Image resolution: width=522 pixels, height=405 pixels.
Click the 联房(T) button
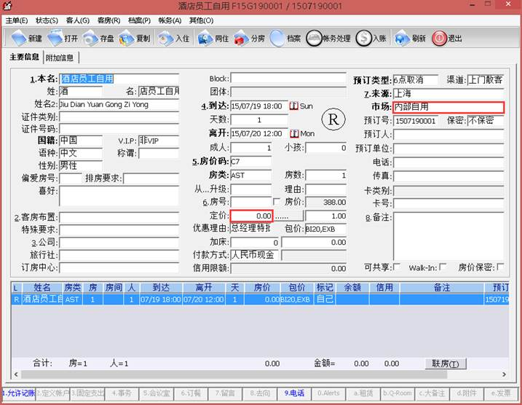coord(446,363)
